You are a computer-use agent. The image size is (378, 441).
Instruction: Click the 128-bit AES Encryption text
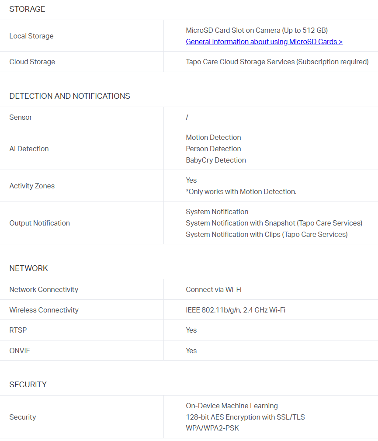[x=245, y=417]
